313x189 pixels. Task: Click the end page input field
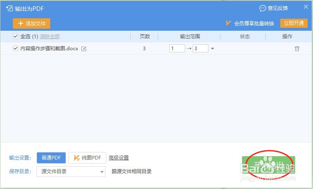click(201, 49)
